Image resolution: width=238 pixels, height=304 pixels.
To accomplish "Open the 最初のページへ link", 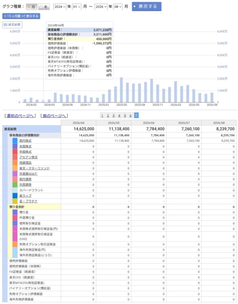I will tap(20, 116).
